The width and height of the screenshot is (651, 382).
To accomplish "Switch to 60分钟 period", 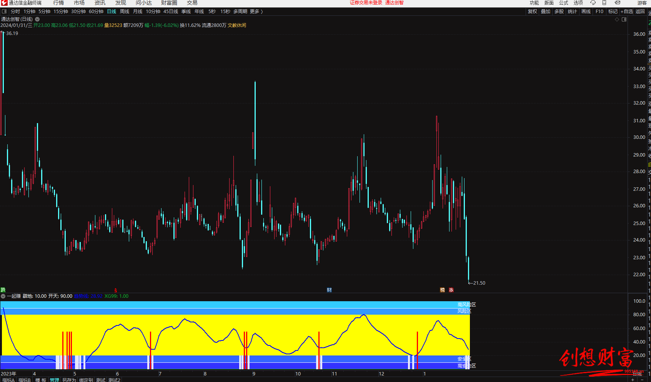I will click(96, 12).
